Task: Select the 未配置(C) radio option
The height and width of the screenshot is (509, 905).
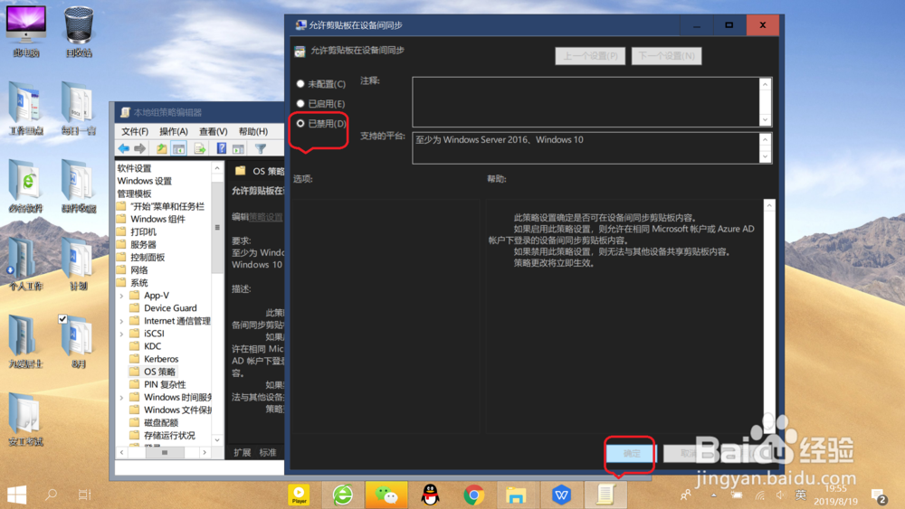Action: 300,83
